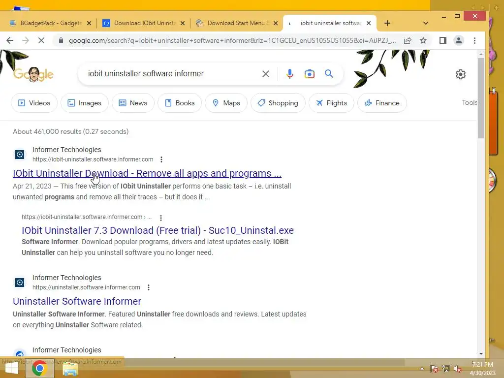Open the Chrome profile avatar
The height and width of the screenshot is (378, 504).
coord(459,40)
